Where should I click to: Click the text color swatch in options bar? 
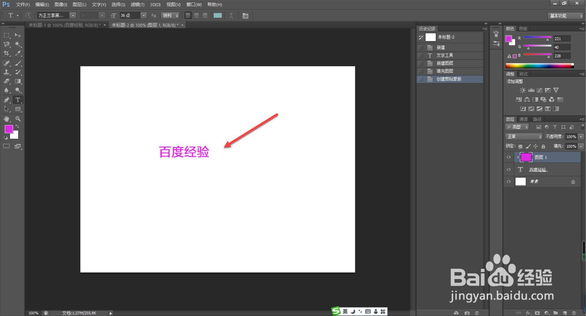pos(218,15)
